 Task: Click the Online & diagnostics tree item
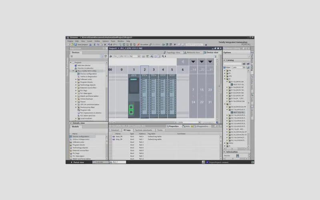(x=88, y=76)
